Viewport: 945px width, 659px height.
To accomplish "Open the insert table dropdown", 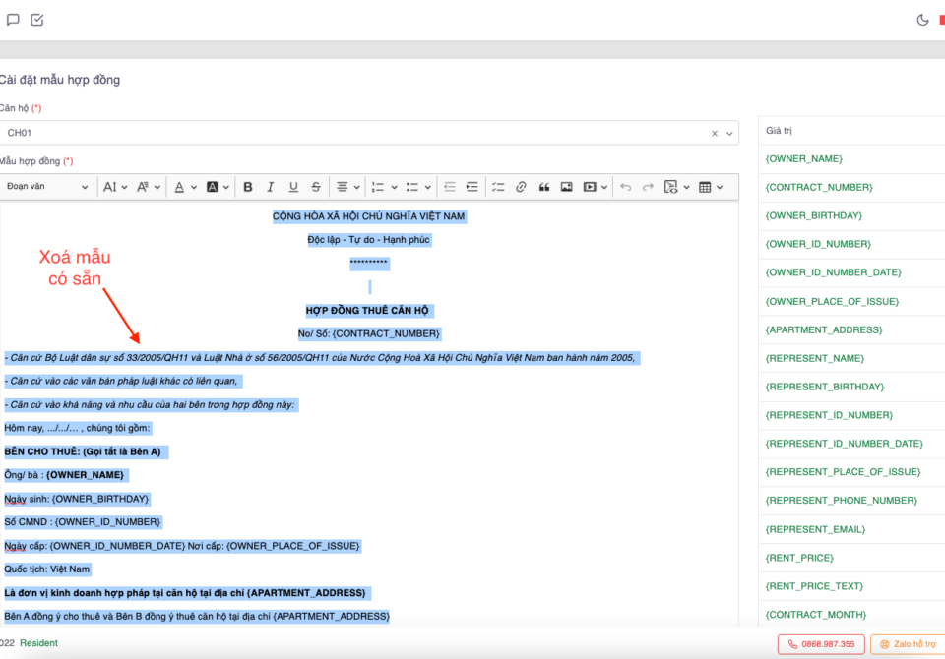I will click(x=711, y=187).
